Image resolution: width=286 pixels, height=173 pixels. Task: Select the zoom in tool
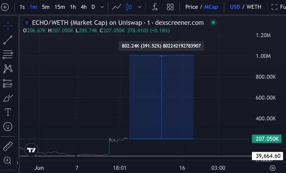pyautogui.click(x=8, y=160)
